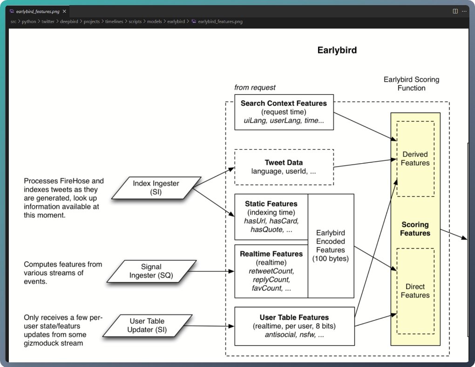Open the 'earlybird' breadcrumb folder segment

176,21
